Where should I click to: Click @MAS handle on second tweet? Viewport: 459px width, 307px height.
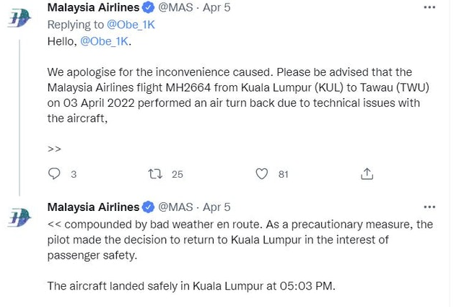pyautogui.click(x=175, y=207)
